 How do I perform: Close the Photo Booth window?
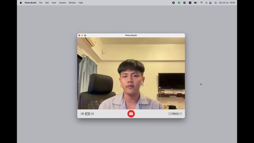click(x=79, y=35)
